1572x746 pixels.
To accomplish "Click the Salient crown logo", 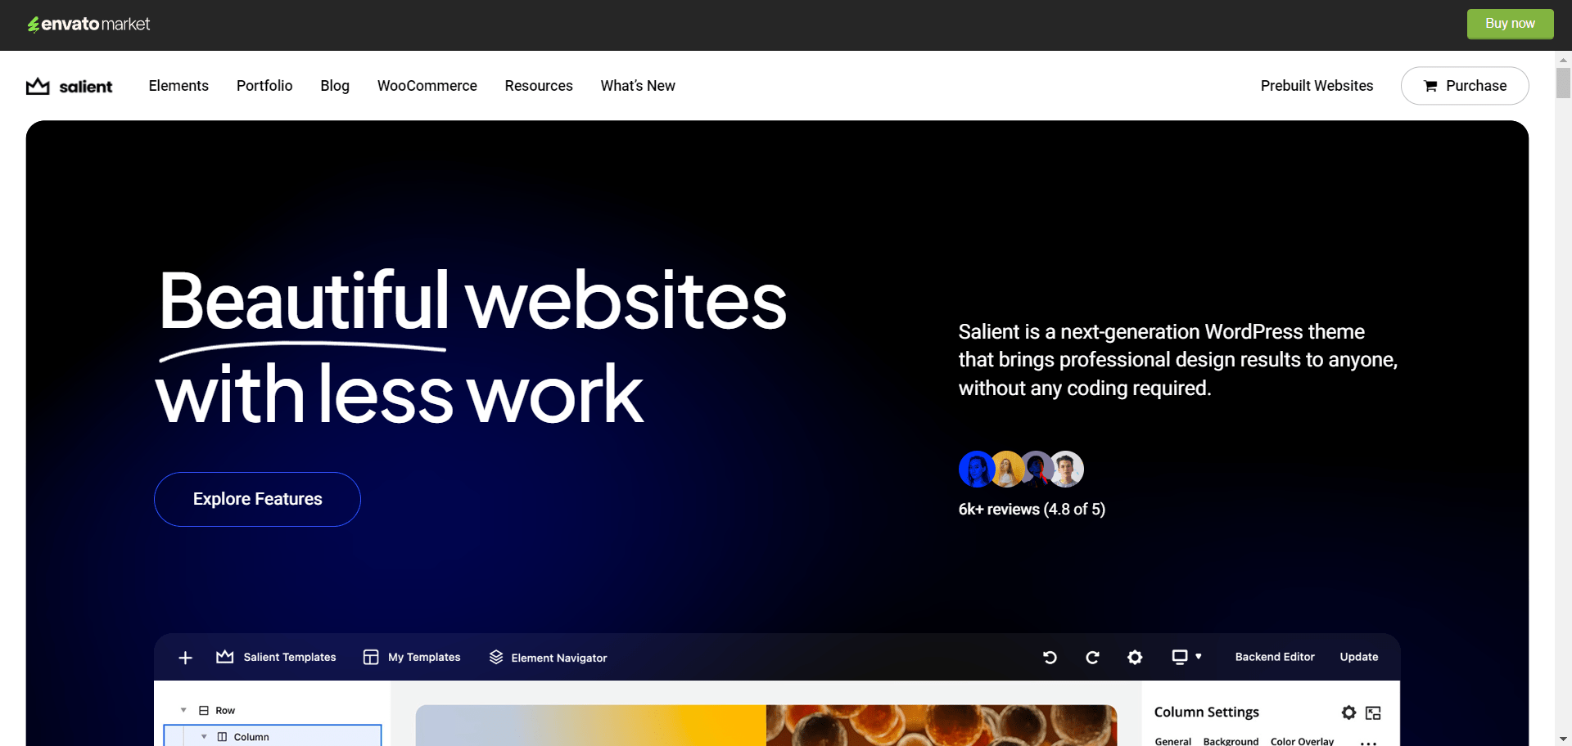I will pyautogui.click(x=69, y=86).
